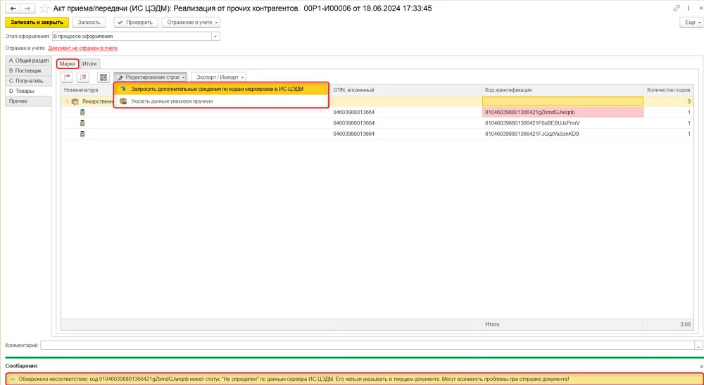Open section B. Поставщик

29,71
